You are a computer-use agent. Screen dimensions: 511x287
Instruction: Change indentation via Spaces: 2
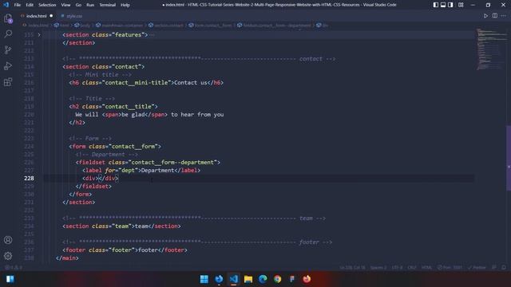point(378,268)
